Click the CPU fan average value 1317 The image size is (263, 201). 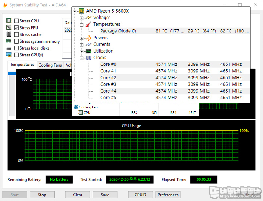(192, 113)
